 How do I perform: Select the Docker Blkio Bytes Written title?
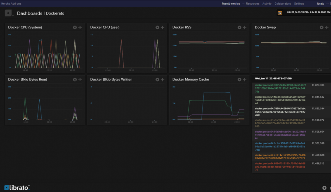click(x=111, y=79)
